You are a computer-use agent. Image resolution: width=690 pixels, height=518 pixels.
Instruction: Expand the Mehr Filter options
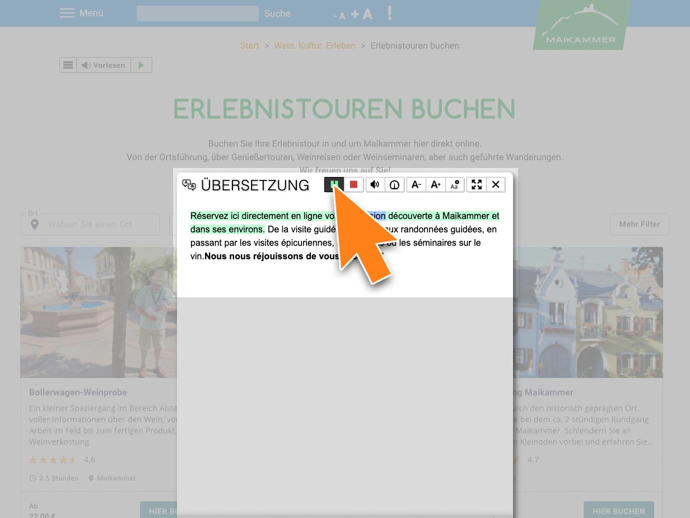(639, 224)
